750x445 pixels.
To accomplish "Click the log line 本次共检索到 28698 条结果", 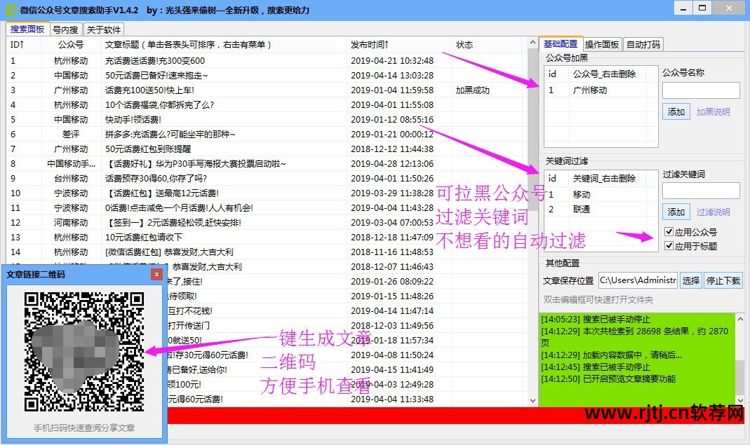I will tap(635, 336).
